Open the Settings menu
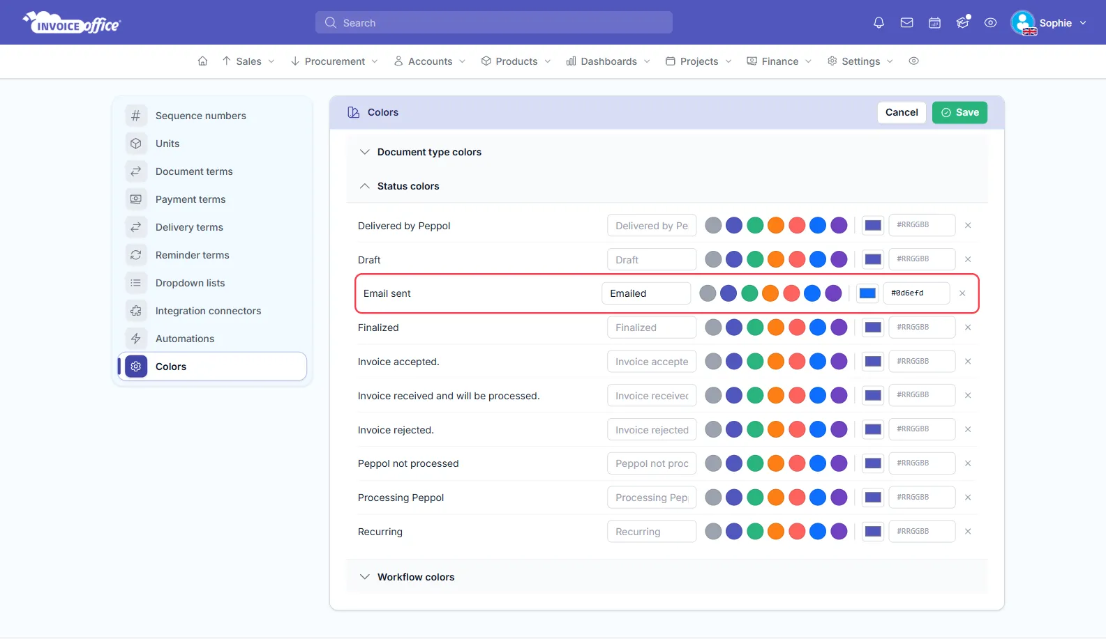The height and width of the screenshot is (639, 1106). point(860,61)
